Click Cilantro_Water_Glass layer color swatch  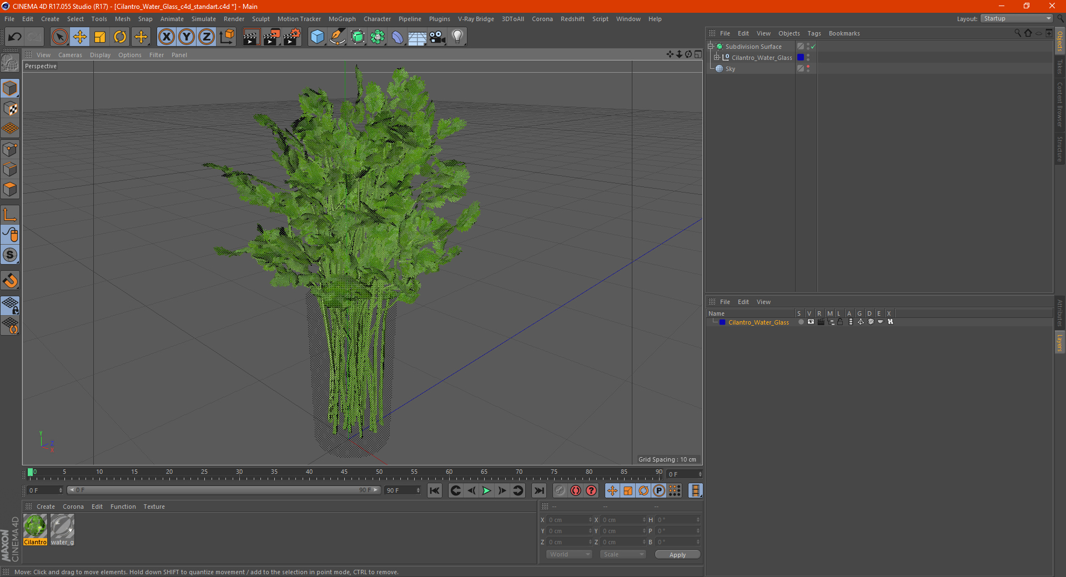pyautogui.click(x=722, y=322)
